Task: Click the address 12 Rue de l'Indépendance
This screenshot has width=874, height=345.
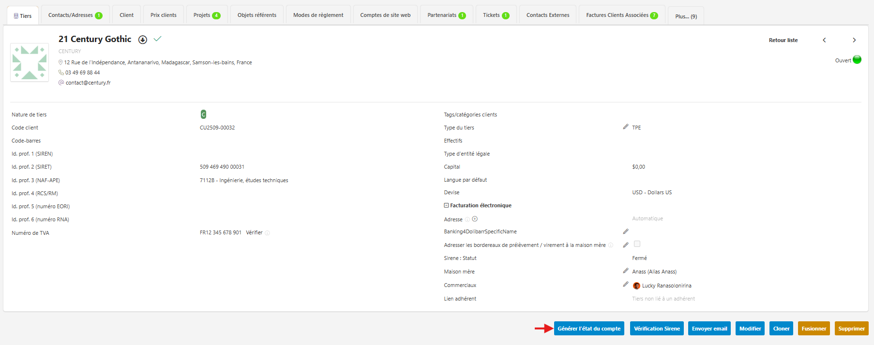Action: tap(158, 62)
